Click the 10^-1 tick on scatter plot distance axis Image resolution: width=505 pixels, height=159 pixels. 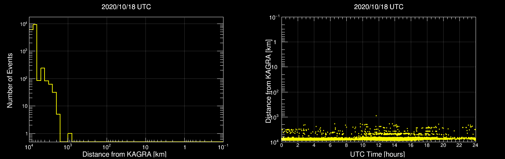tap(274, 17)
